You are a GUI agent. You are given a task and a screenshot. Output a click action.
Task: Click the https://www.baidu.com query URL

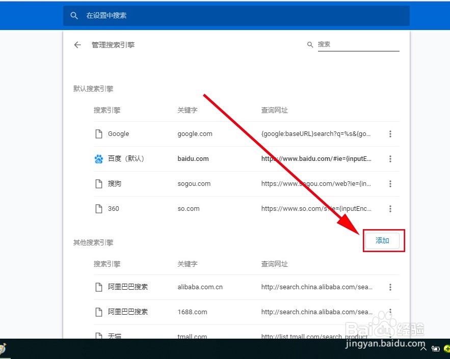[x=316, y=158]
